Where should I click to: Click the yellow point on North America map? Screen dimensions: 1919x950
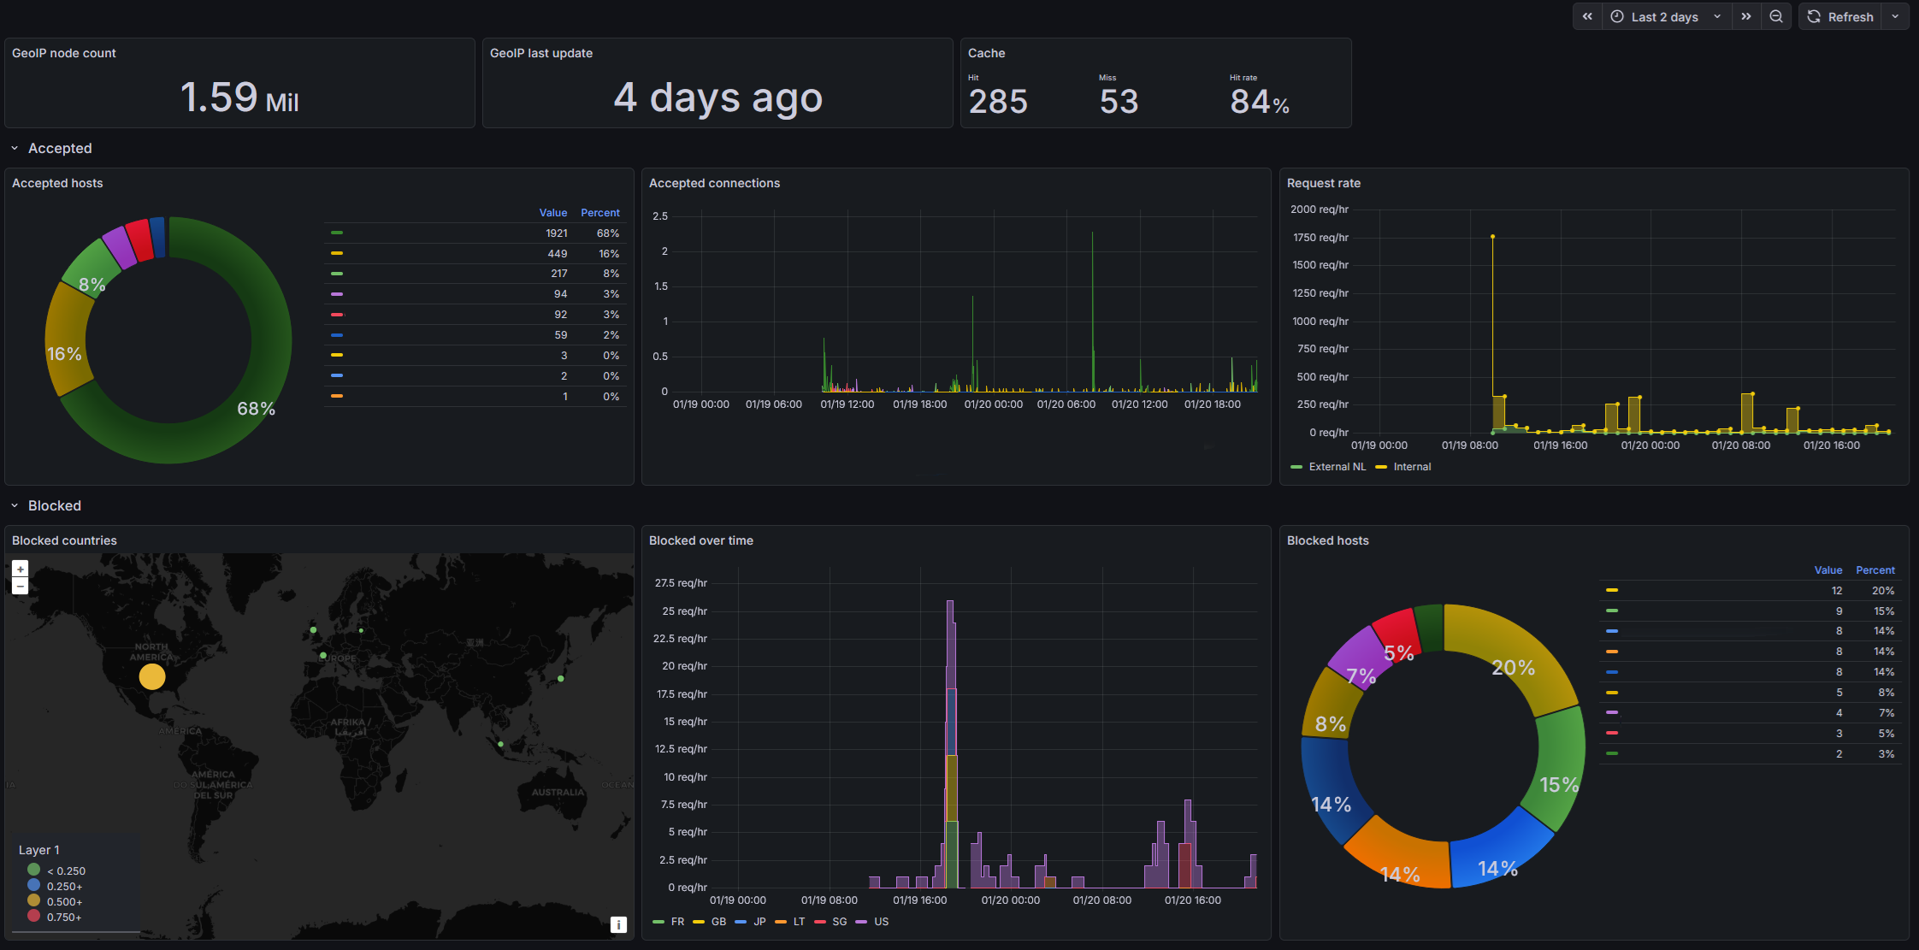152,676
